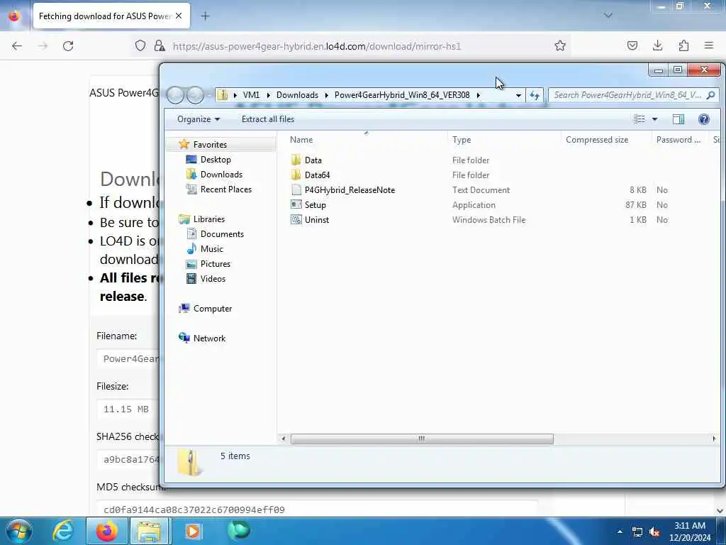Sort by Compressed size column header

597,140
